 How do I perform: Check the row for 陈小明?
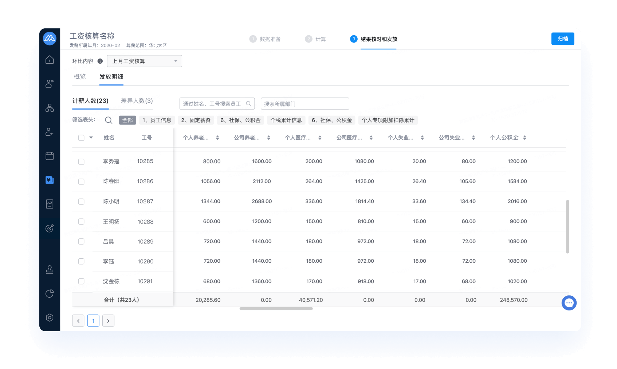coord(81,202)
